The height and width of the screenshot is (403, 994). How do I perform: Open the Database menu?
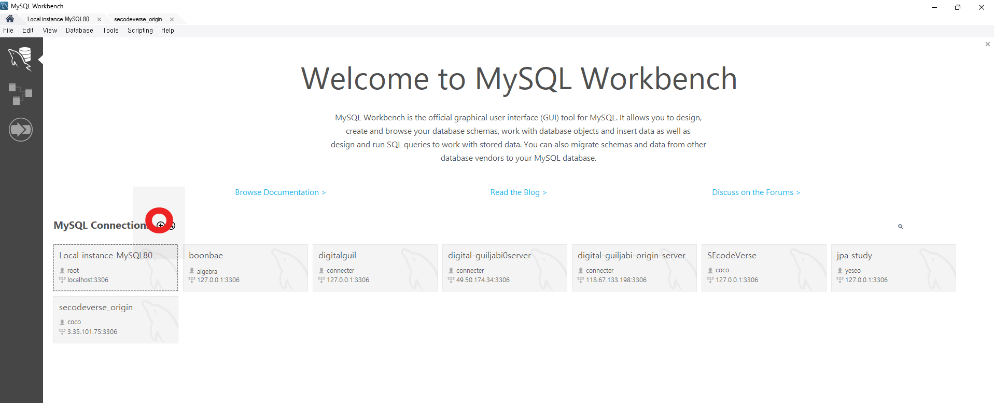[79, 31]
